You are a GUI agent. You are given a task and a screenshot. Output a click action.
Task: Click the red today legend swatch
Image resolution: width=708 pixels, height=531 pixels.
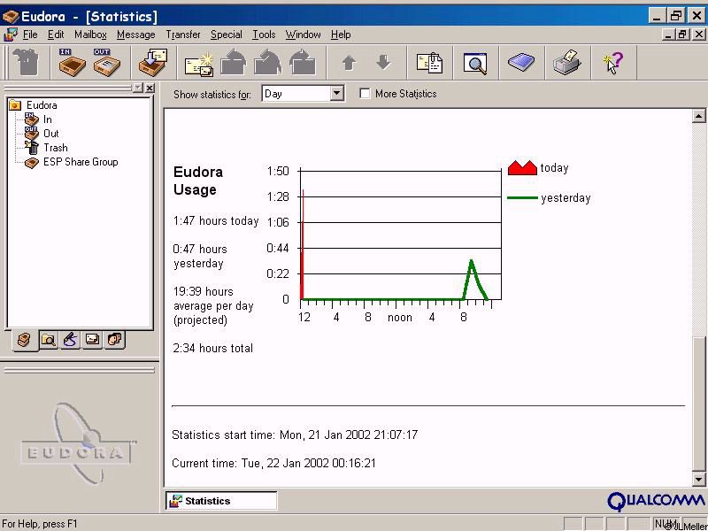[522, 168]
